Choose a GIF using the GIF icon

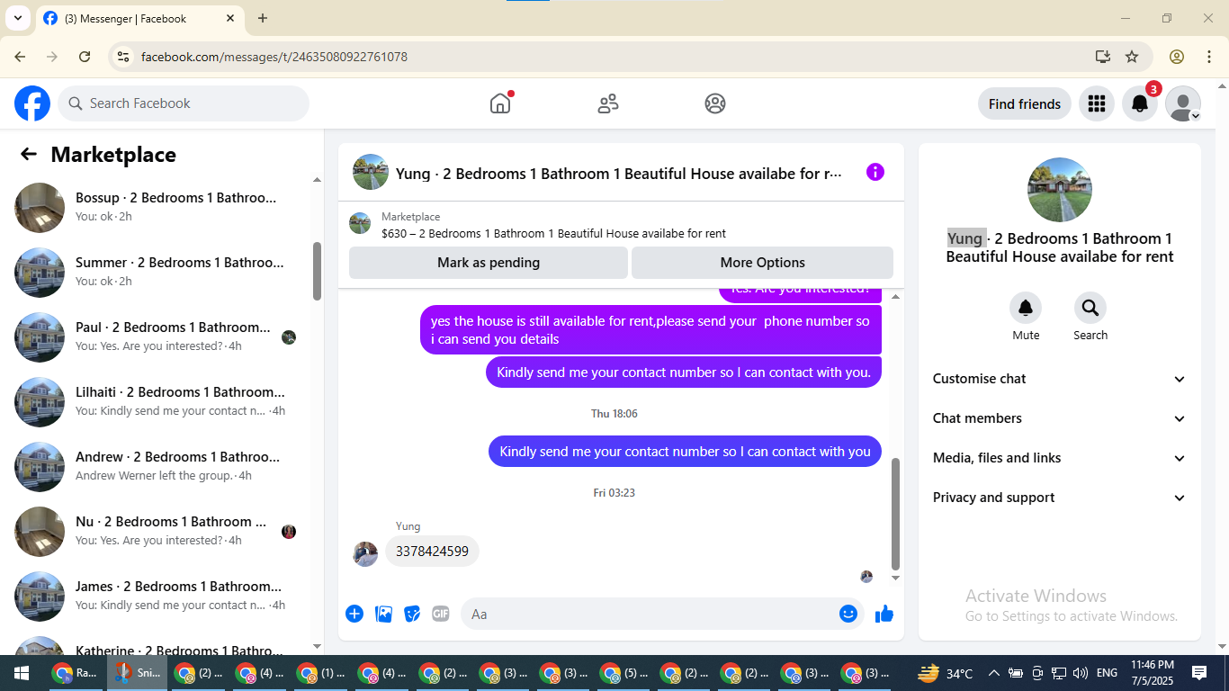440,614
